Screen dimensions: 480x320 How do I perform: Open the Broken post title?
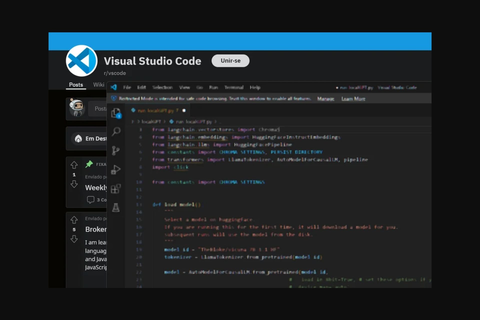point(96,229)
